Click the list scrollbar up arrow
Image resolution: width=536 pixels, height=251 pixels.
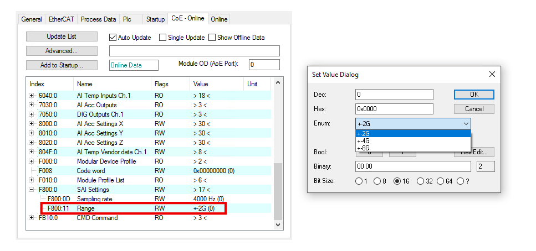click(x=278, y=82)
